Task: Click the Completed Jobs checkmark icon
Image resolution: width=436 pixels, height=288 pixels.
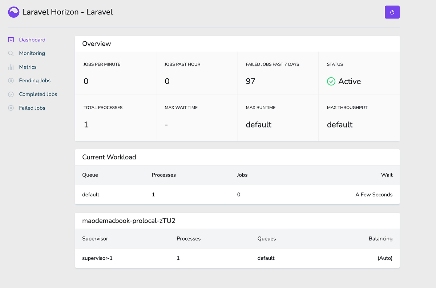Action: point(11,94)
